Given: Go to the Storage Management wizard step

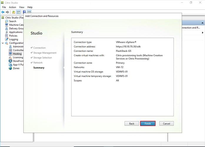Looking at the screenshot, I should click(45, 53).
